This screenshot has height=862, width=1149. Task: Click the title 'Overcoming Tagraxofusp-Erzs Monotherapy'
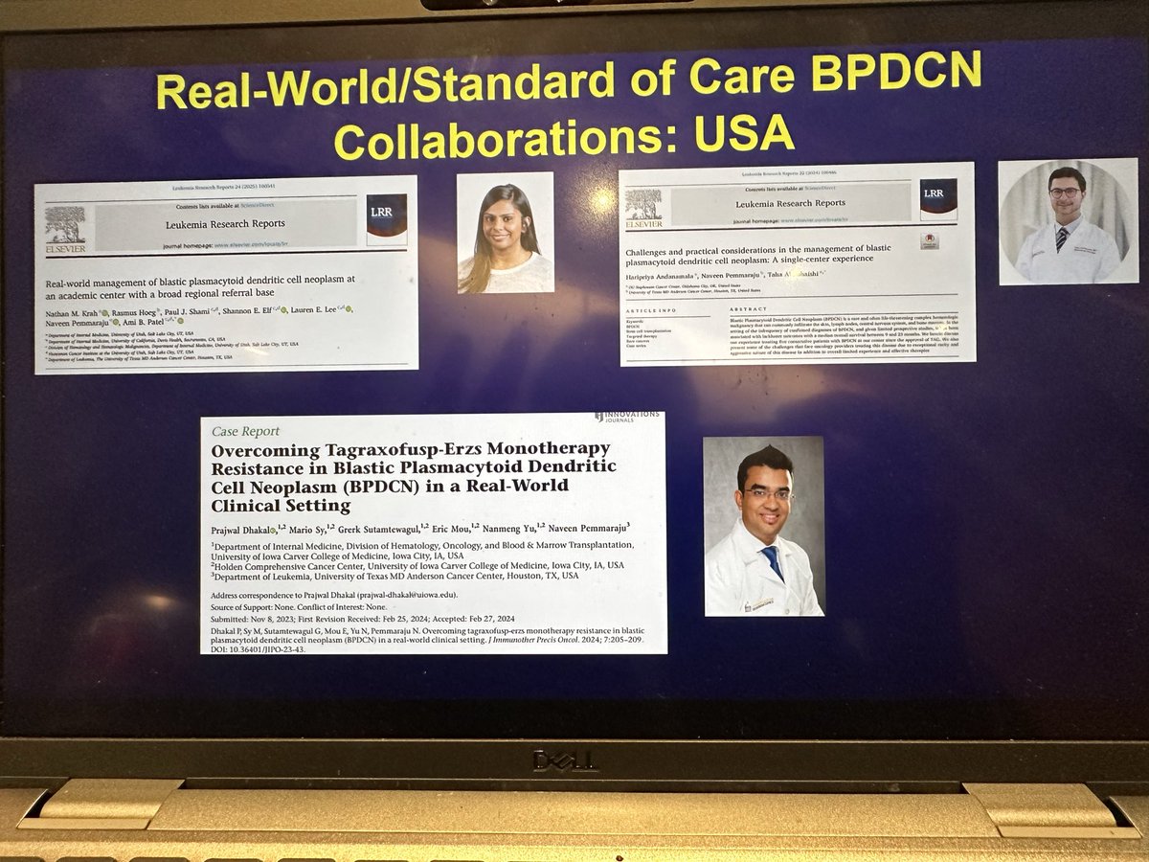[411, 449]
